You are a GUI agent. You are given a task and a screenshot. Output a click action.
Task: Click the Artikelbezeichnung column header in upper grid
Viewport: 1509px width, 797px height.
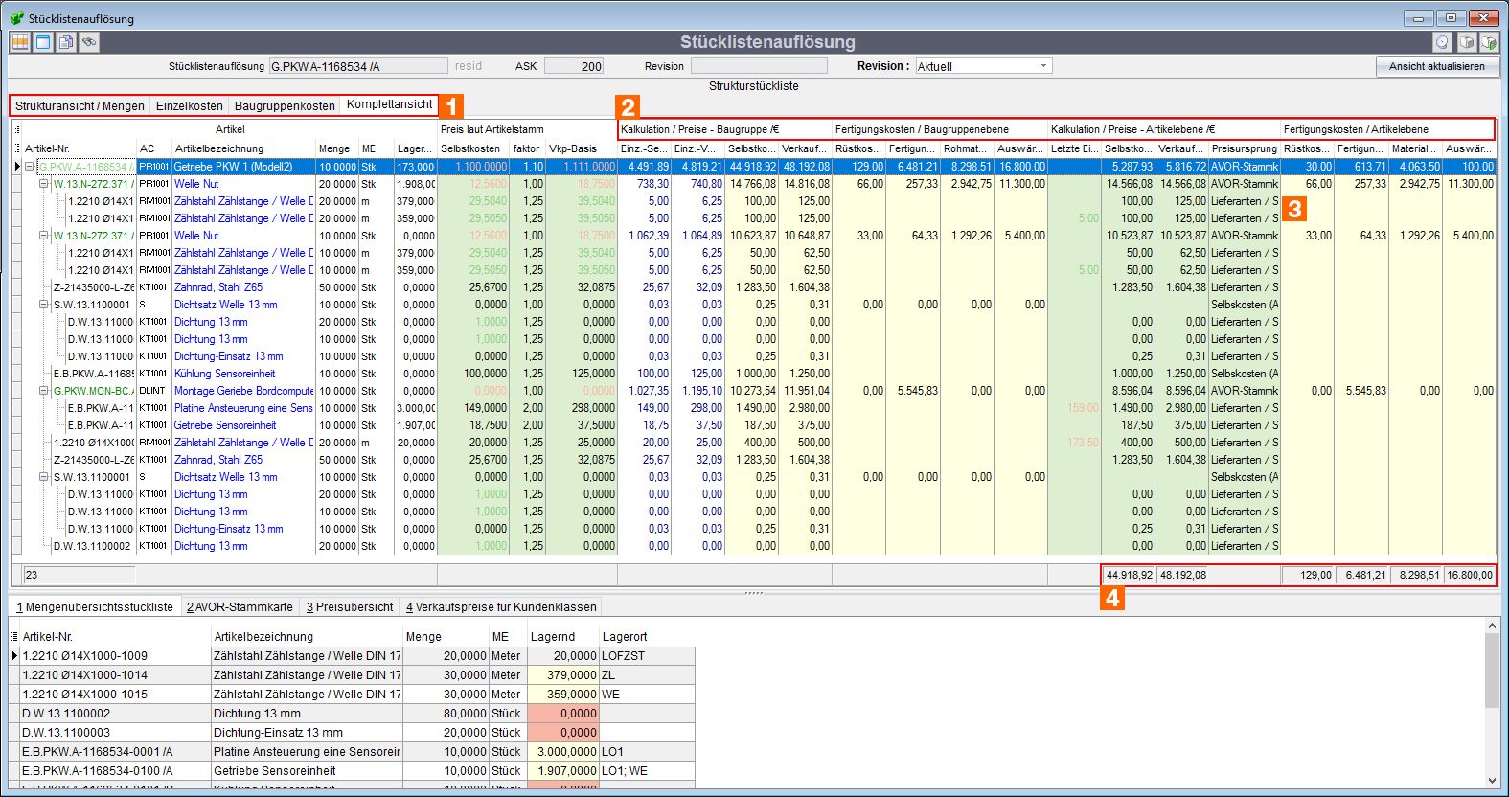[x=243, y=148]
